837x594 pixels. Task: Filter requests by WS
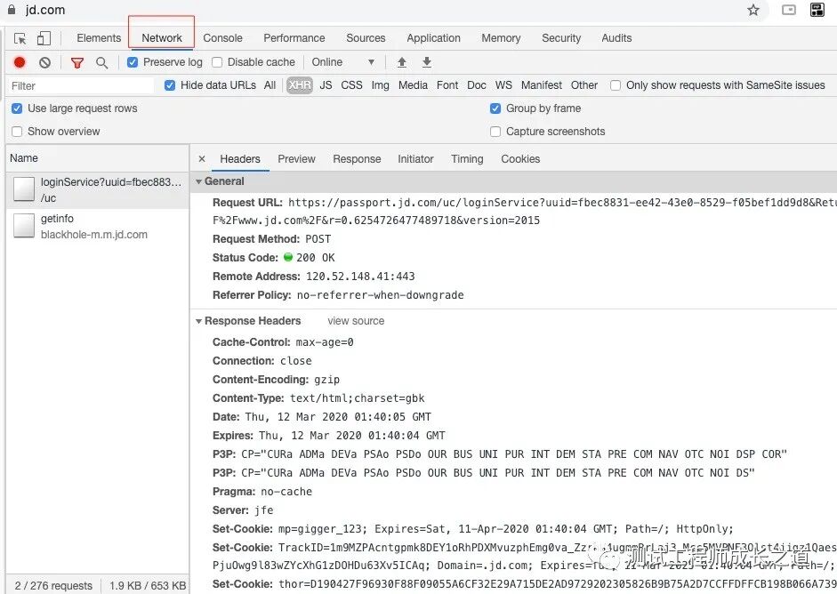coord(503,85)
